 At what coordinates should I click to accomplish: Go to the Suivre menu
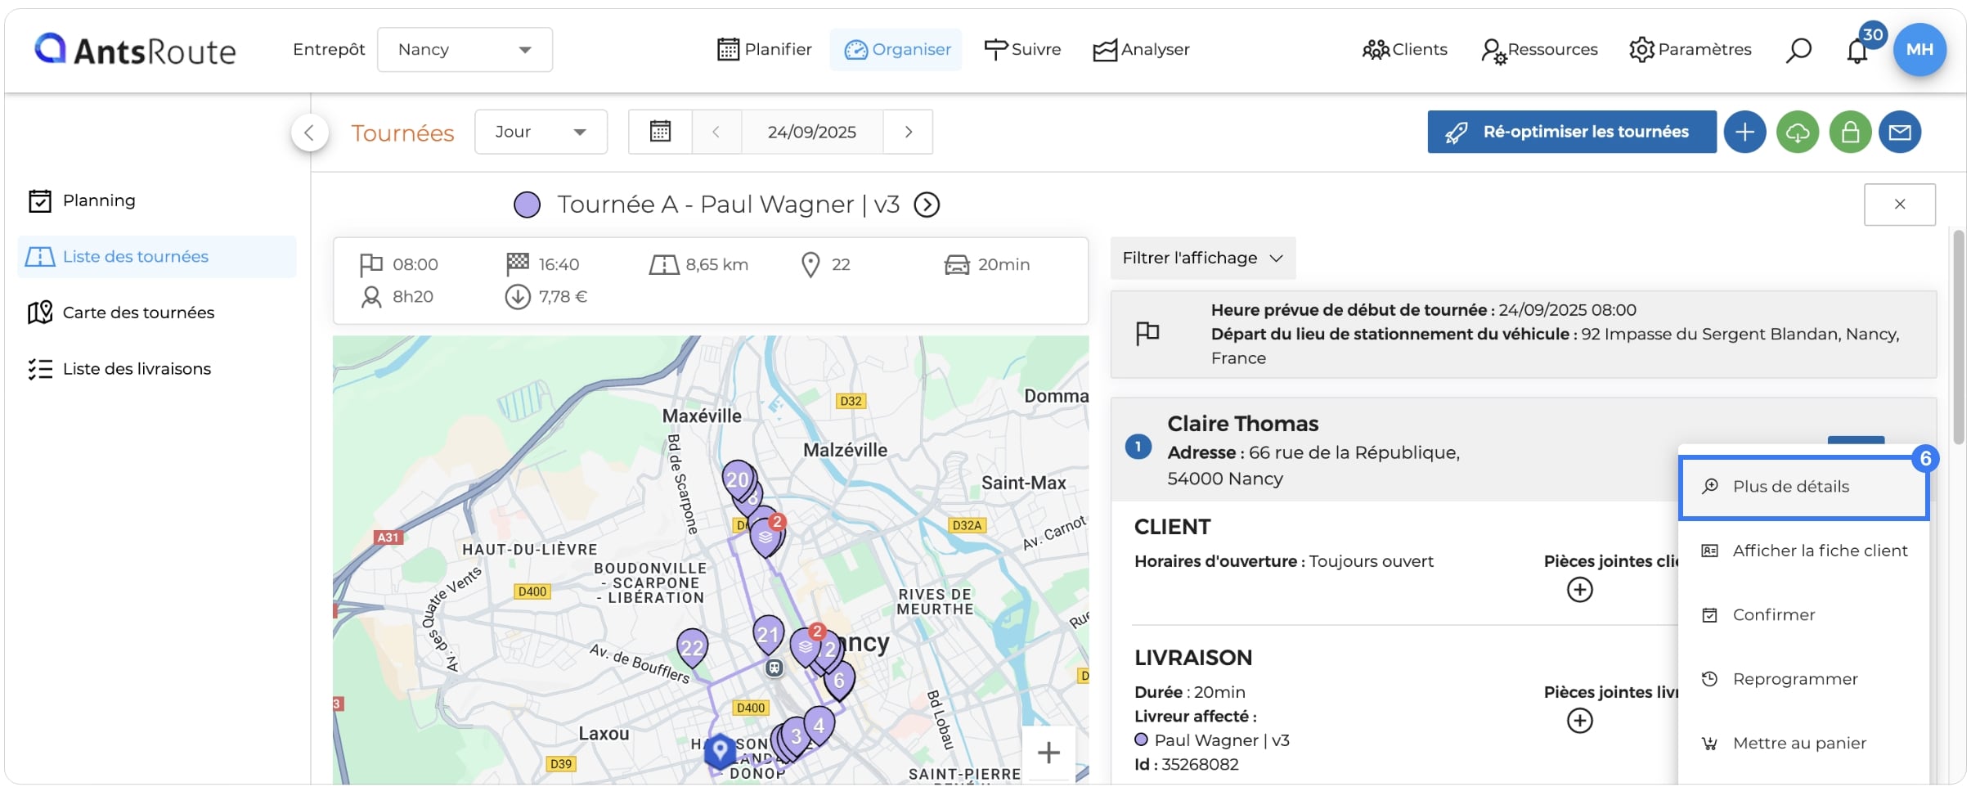pyautogui.click(x=1022, y=50)
